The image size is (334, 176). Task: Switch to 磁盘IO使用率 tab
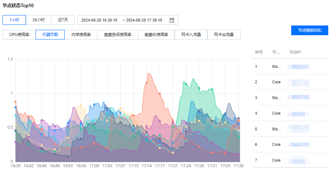tap(156, 35)
